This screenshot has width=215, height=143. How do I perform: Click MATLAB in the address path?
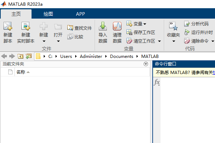pos(150,56)
